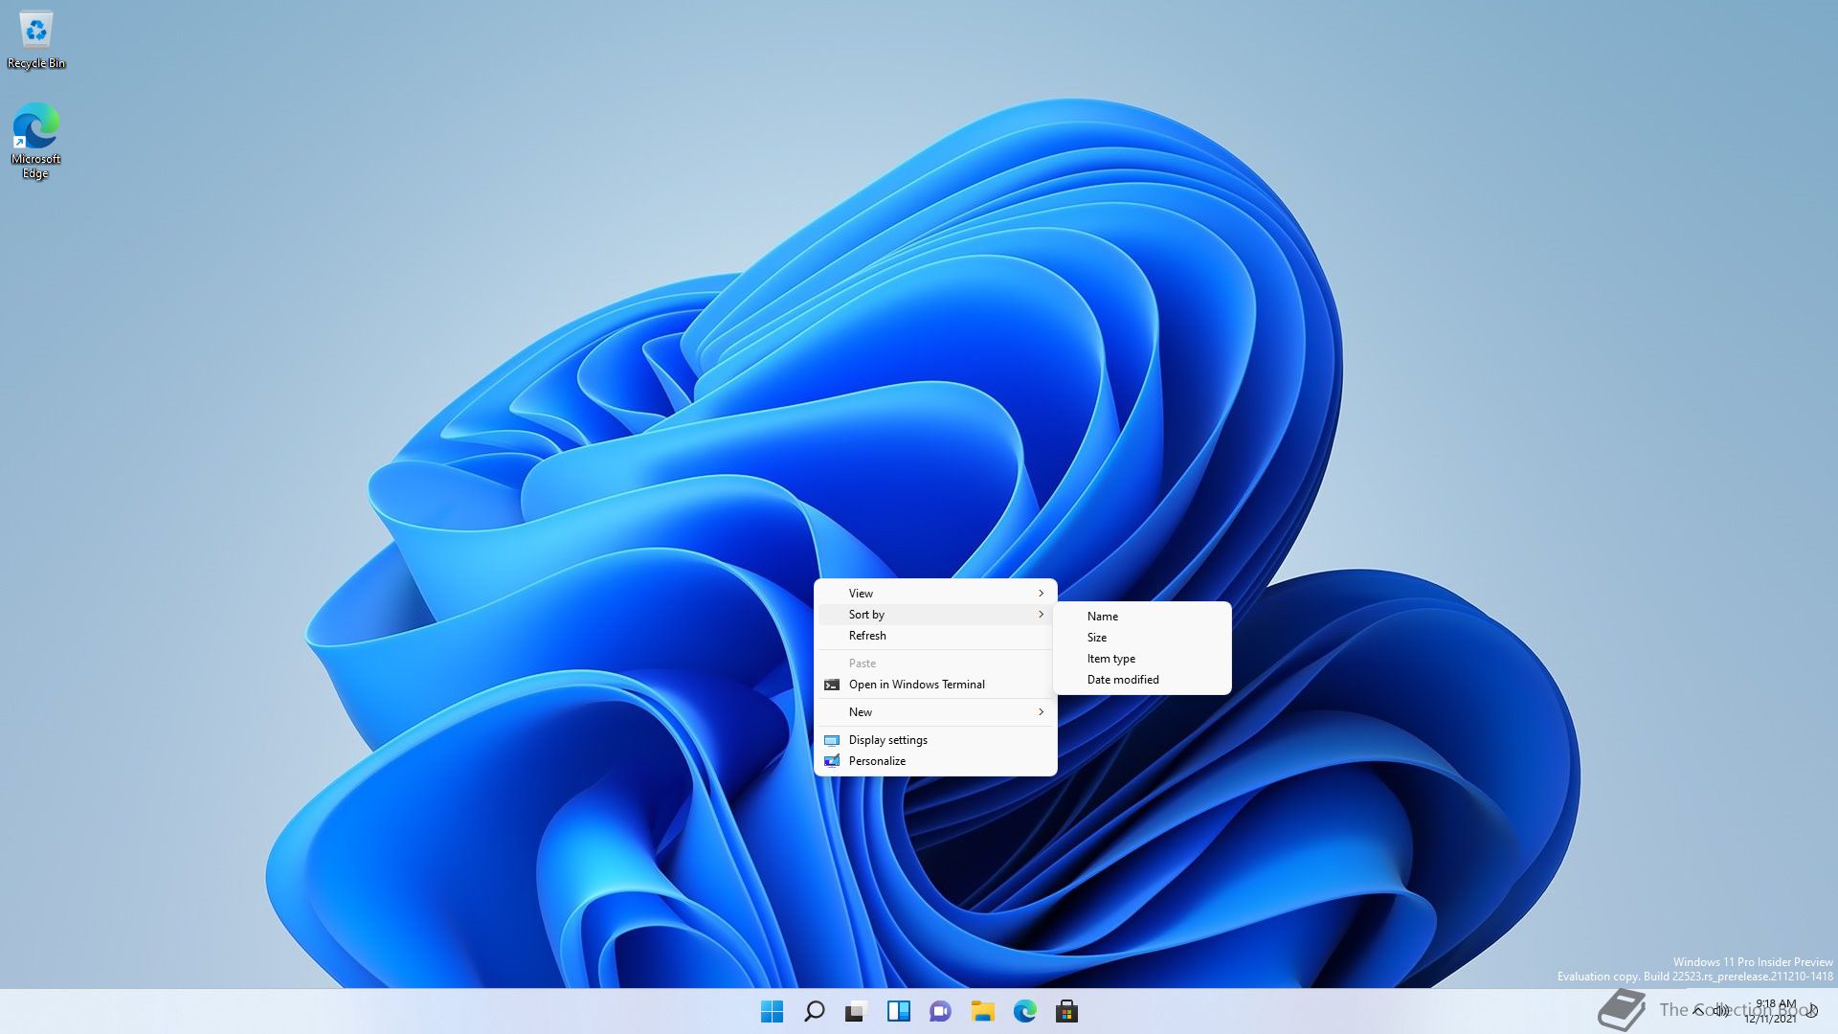Sort desktop icons by Item type

click(x=1142, y=659)
